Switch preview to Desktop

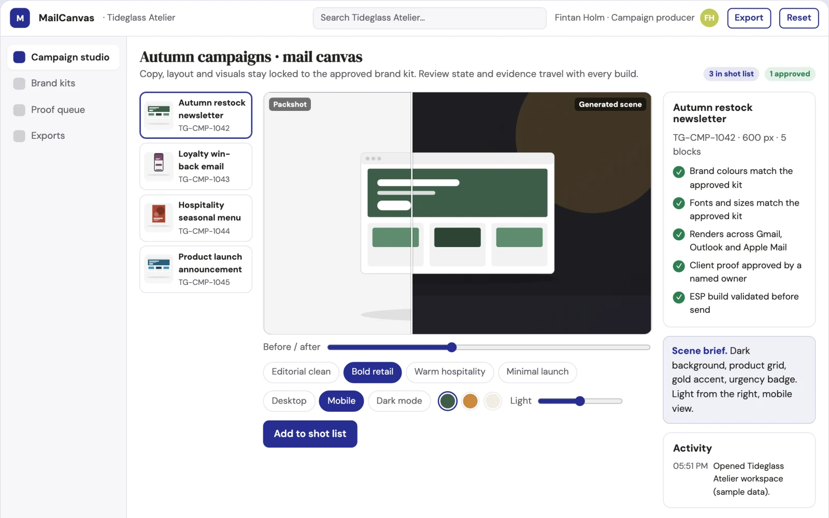tap(289, 401)
